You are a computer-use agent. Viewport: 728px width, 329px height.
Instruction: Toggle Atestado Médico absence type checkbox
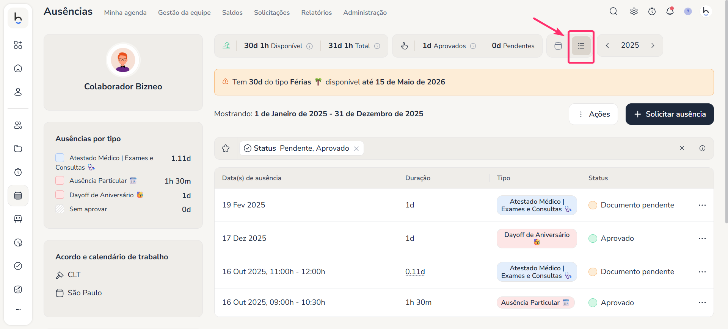tap(60, 158)
